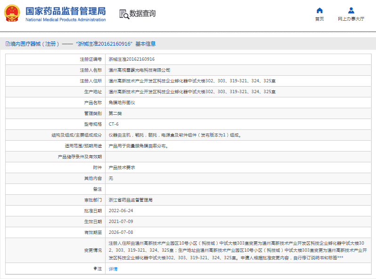Click the model value CT-6
The image size is (376, 279).
(x=114, y=124)
